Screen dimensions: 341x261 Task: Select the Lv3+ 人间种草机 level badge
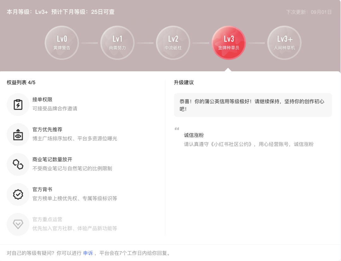coord(284,43)
